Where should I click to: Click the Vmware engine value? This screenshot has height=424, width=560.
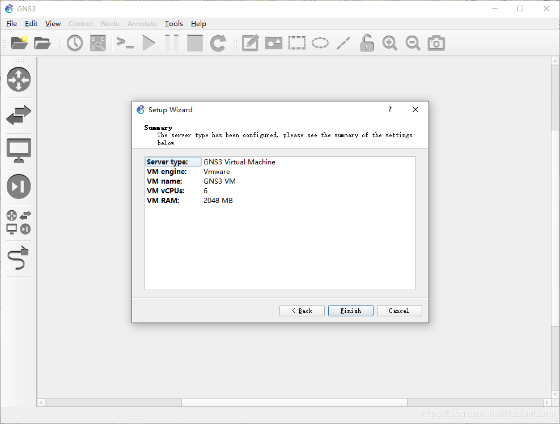(x=217, y=171)
